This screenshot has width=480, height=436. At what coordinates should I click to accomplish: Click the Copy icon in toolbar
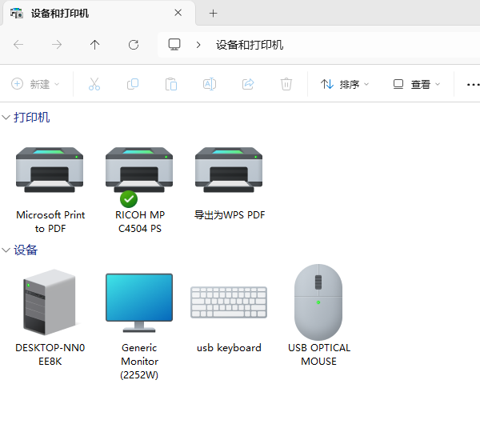133,84
